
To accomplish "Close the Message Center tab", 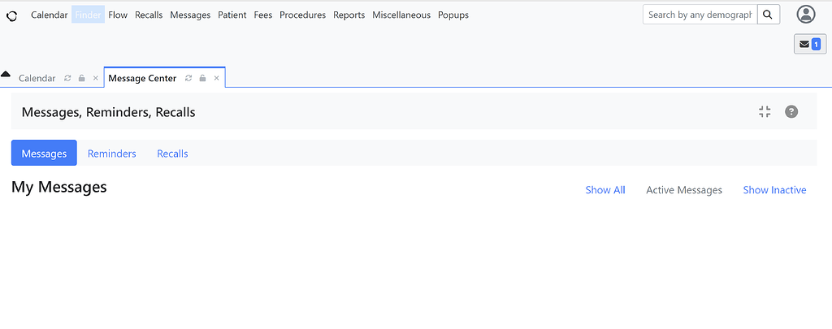I will click(216, 79).
